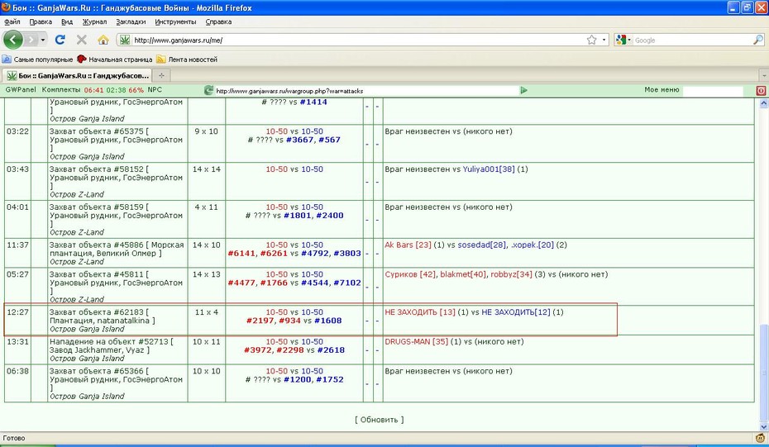The width and height of the screenshot is (769, 447).
Task: Click the Stop loading X icon
Action: (x=82, y=40)
